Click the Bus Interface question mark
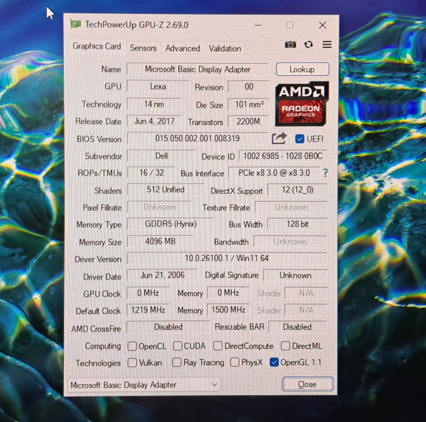 325,173
